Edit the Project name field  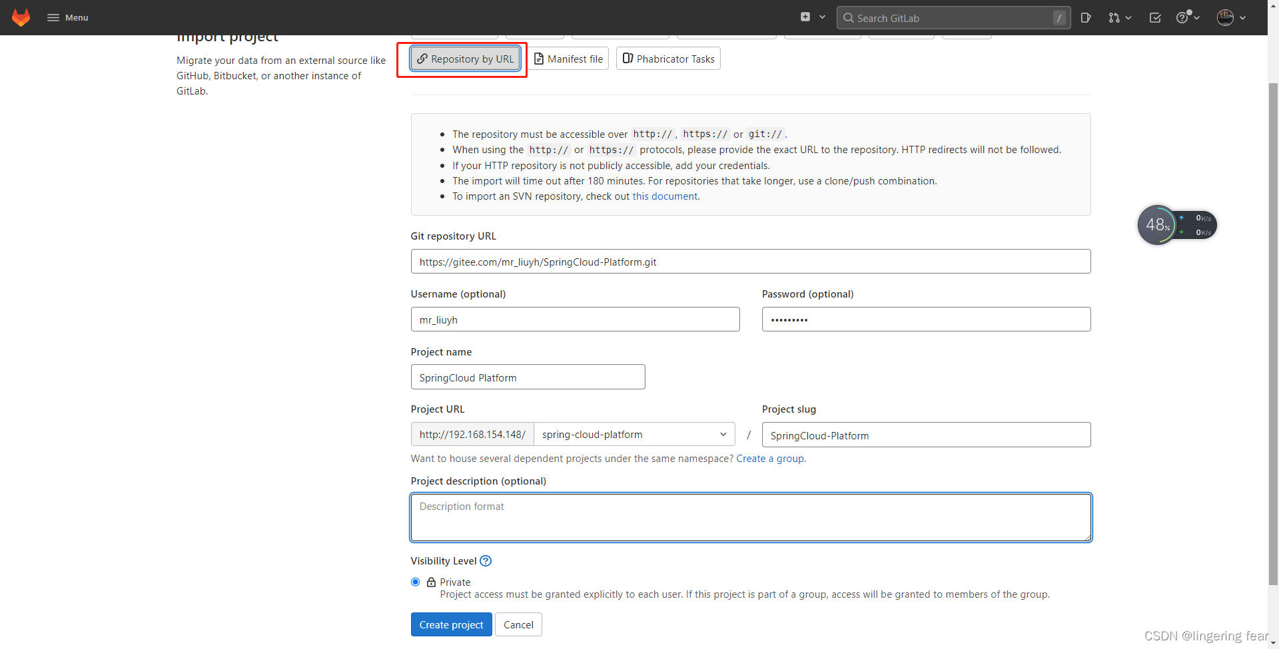[528, 377]
